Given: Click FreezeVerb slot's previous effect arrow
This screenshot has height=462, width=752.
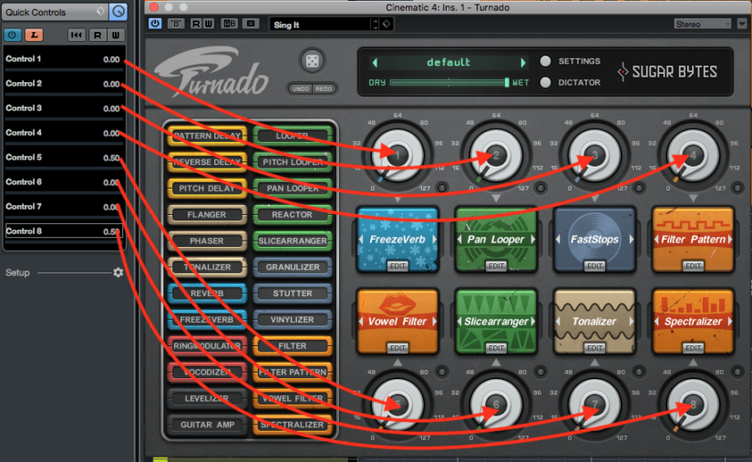Looking at the screenshot, I should 361,239.
